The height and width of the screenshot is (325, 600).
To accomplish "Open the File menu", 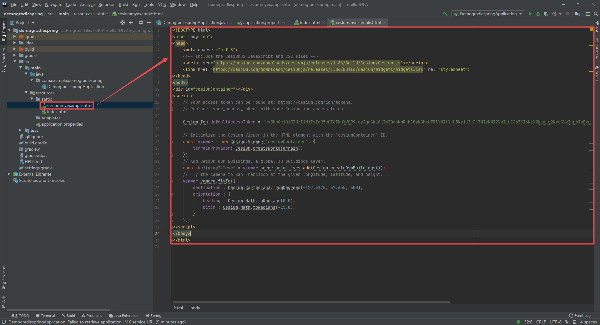I will (14, 4).
